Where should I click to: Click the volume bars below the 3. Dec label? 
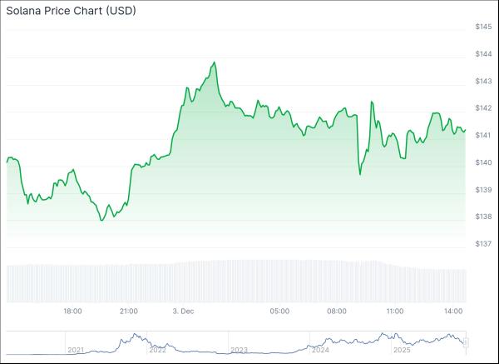coord(183,282)
